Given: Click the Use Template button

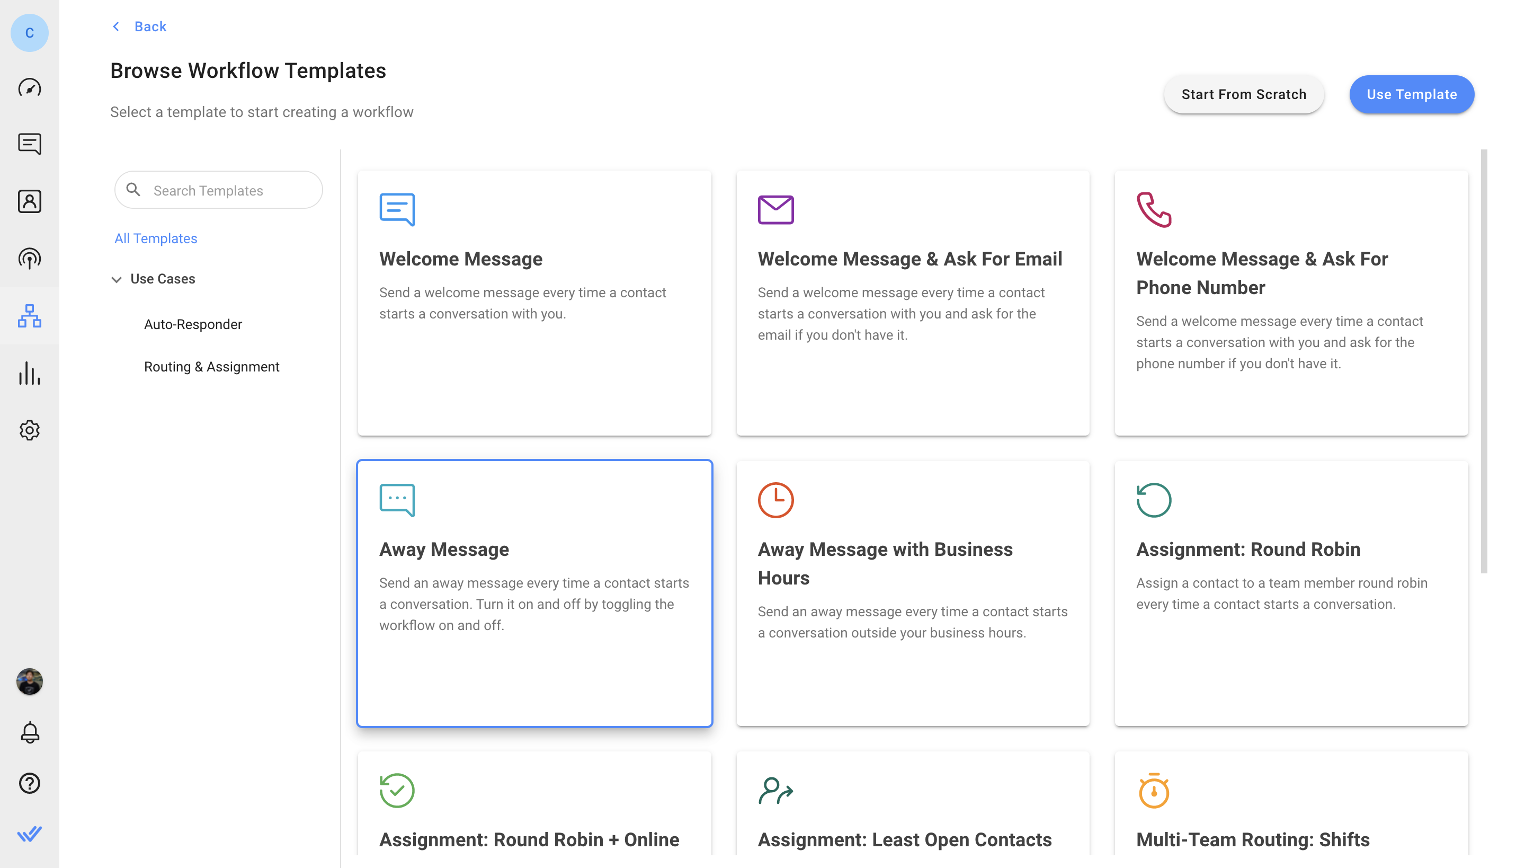Looking at the screenshot, I should click(x=1411, y=94).
